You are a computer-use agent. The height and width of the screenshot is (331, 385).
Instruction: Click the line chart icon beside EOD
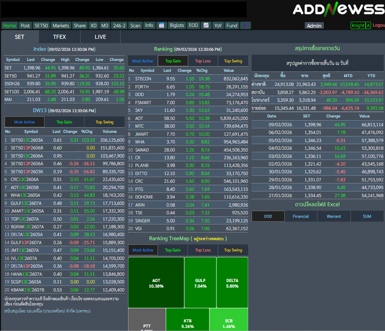pyautogui.click(x=206, y=25)
